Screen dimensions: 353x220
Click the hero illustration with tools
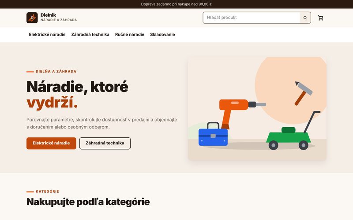pyautogui.click(x=257, y=109)
